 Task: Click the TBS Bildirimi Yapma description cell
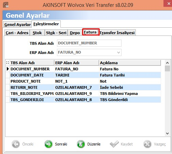click(x=130, y=94)
